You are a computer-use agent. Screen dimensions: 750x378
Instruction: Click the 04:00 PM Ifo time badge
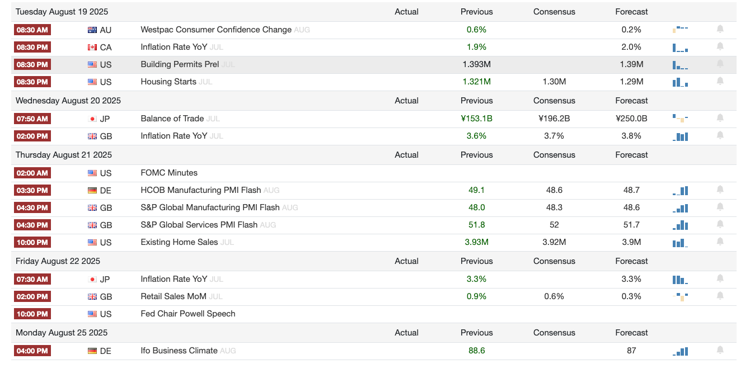pyautogui.click(x=32, y=351)
